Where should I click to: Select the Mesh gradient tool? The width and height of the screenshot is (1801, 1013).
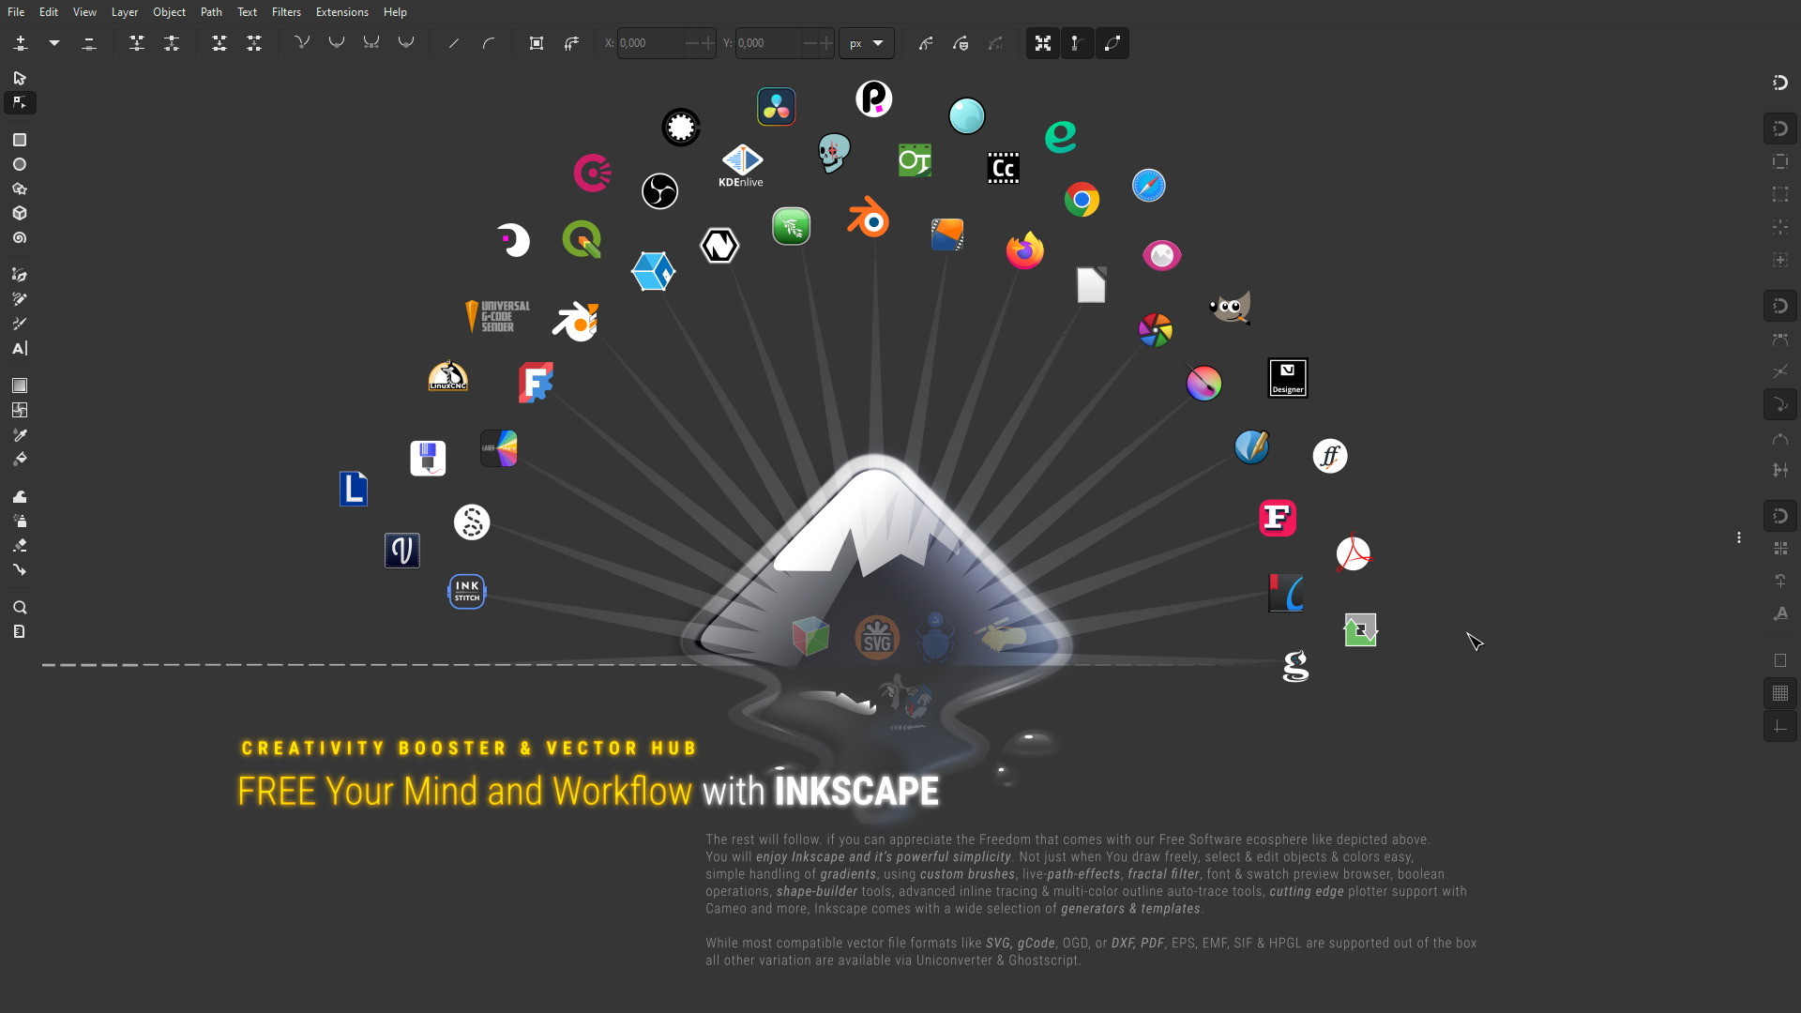click(x=20, y=410)
